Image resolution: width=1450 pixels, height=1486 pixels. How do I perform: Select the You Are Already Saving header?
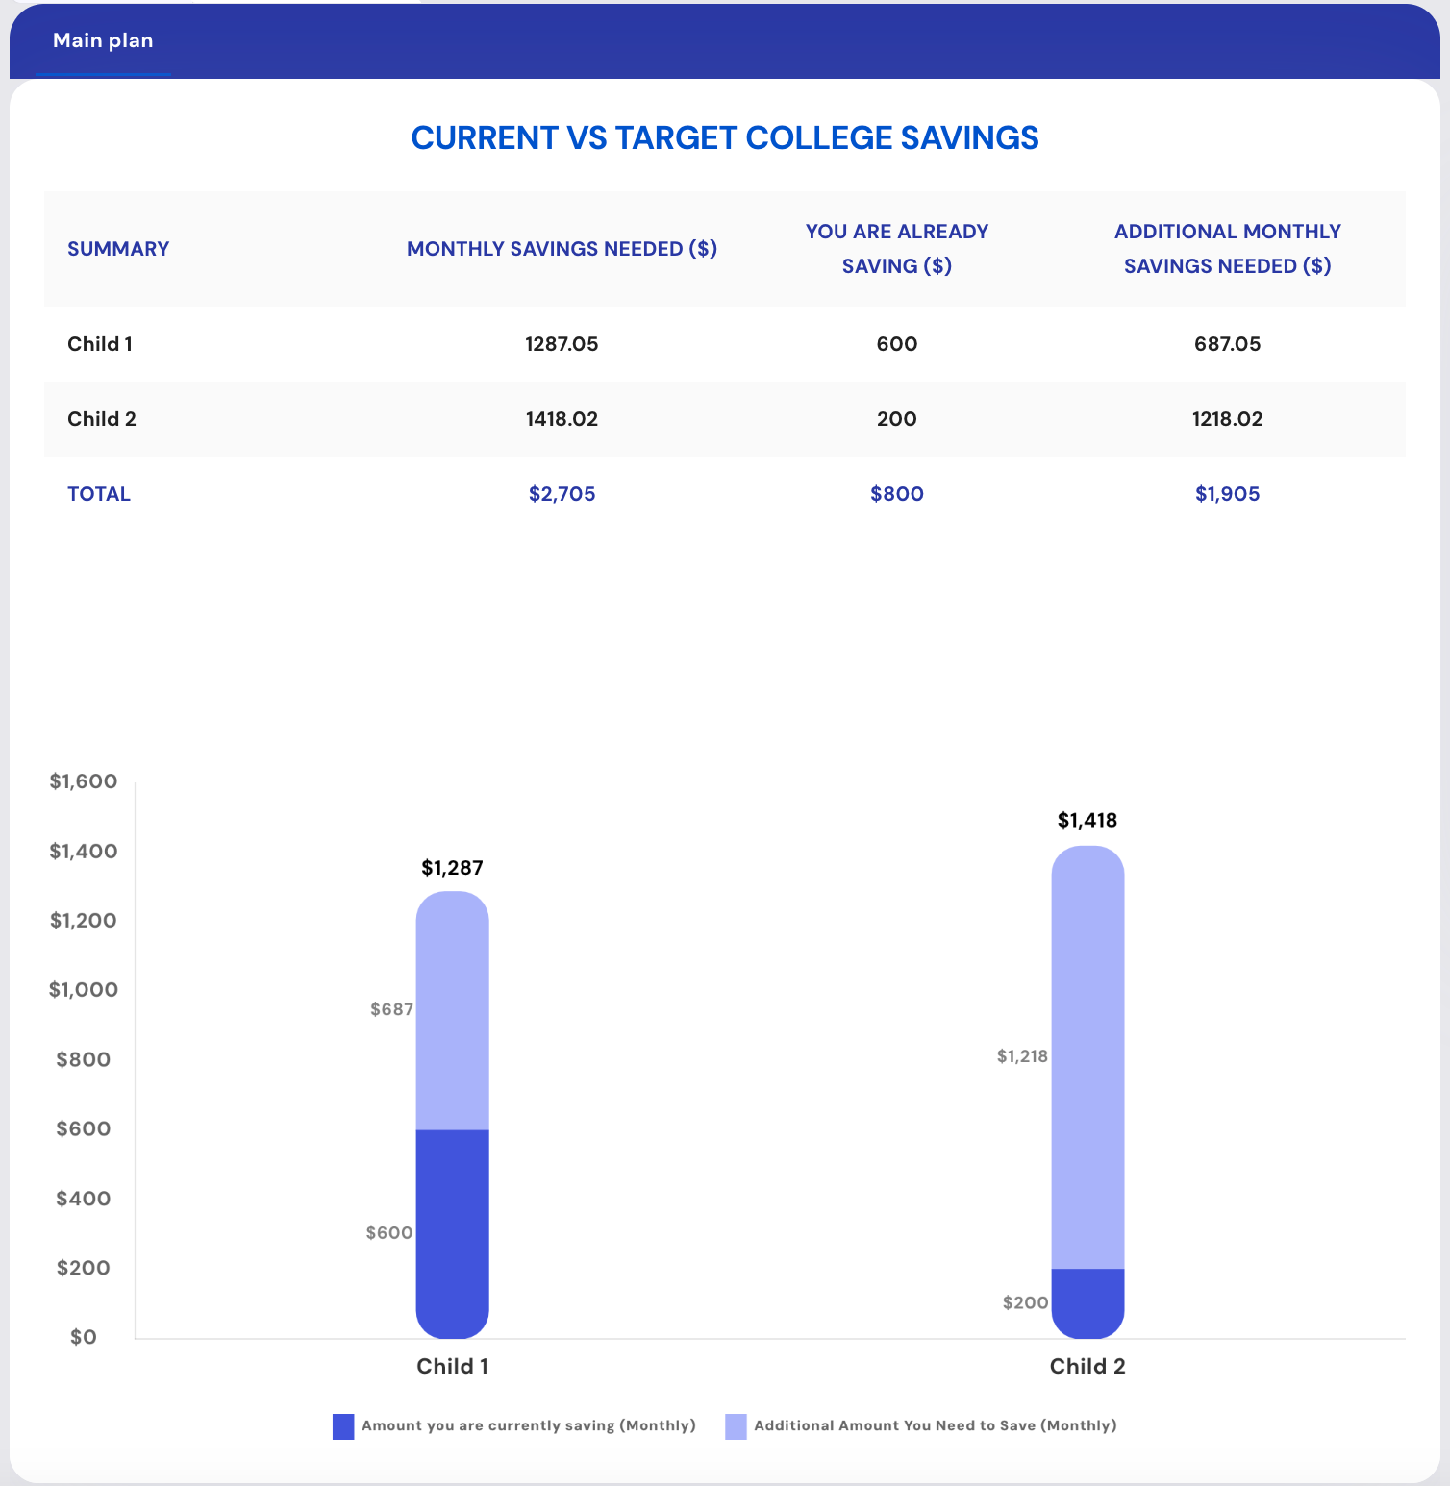pos(896,249)
